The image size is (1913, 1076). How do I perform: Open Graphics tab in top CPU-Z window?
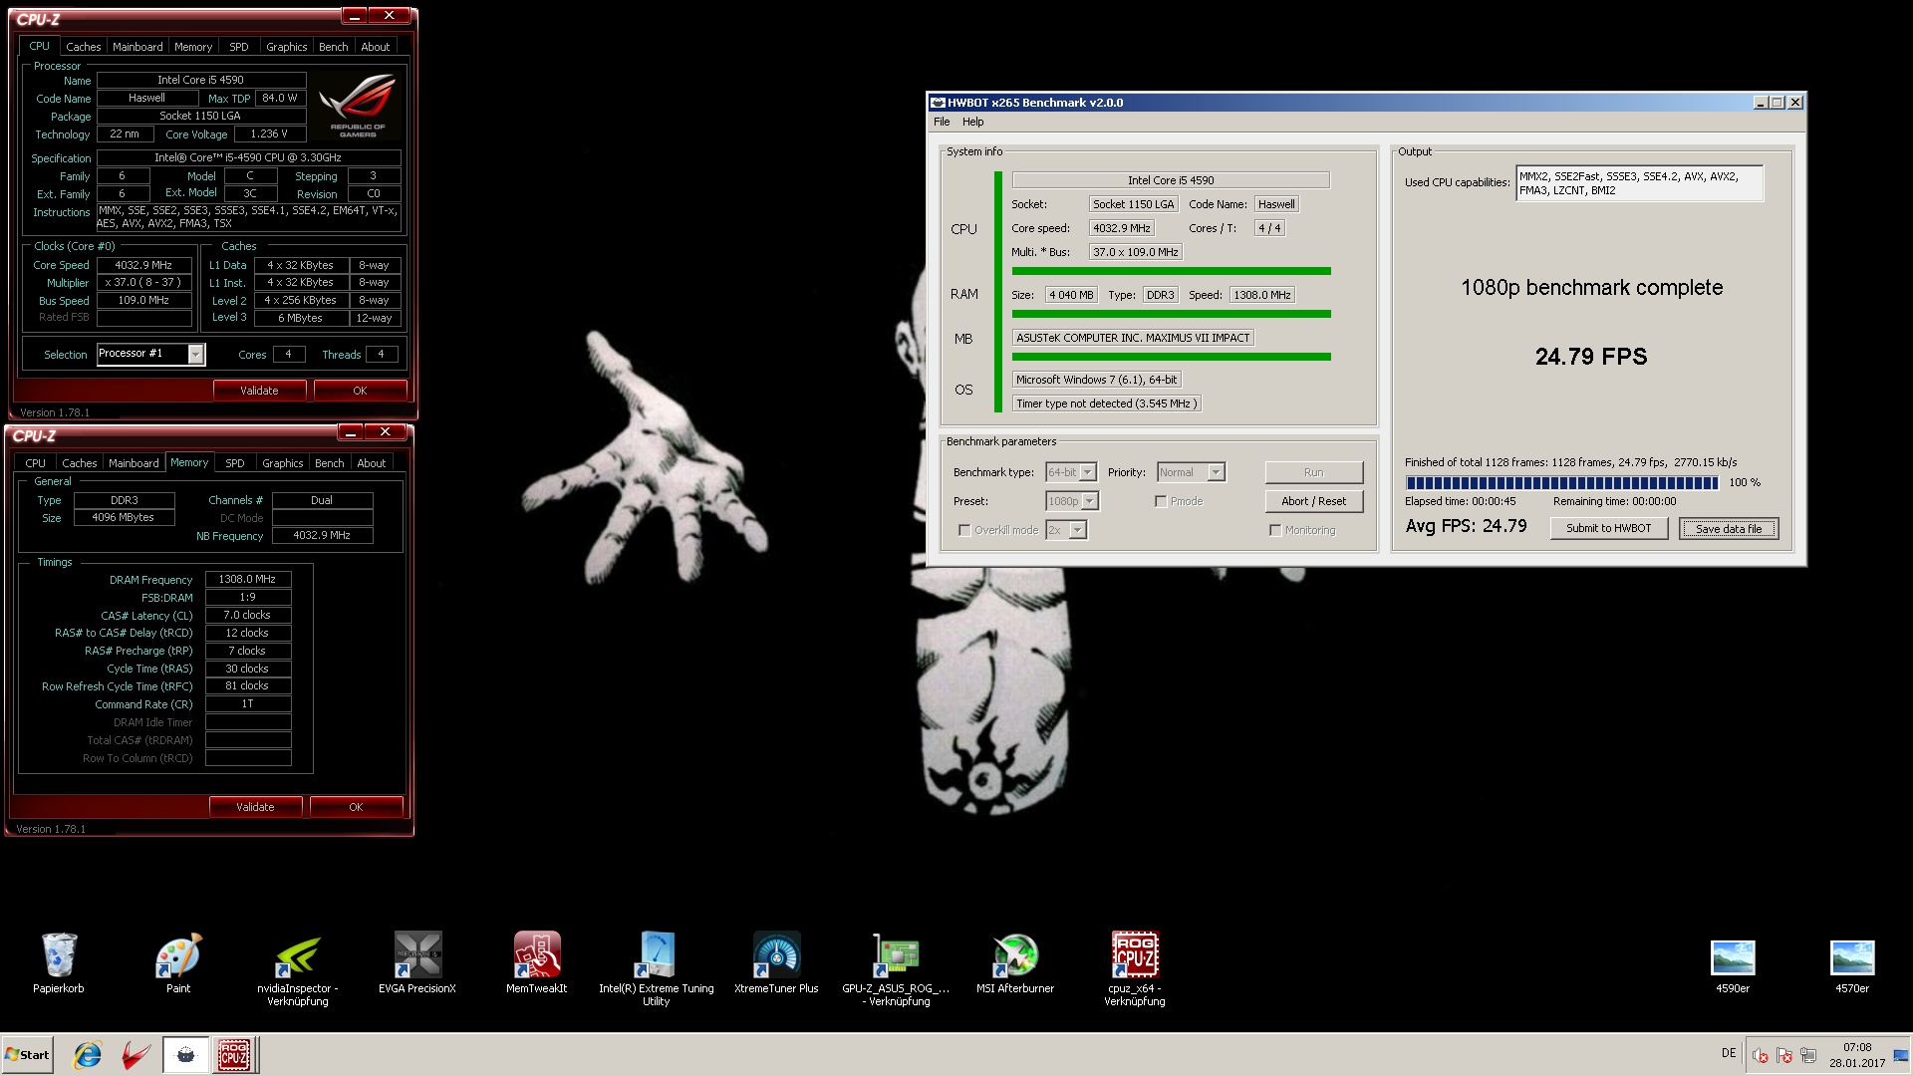(x=287, y=47)
